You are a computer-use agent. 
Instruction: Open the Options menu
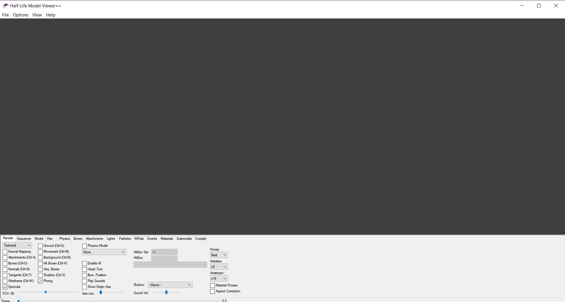click(x=20, y=15)
